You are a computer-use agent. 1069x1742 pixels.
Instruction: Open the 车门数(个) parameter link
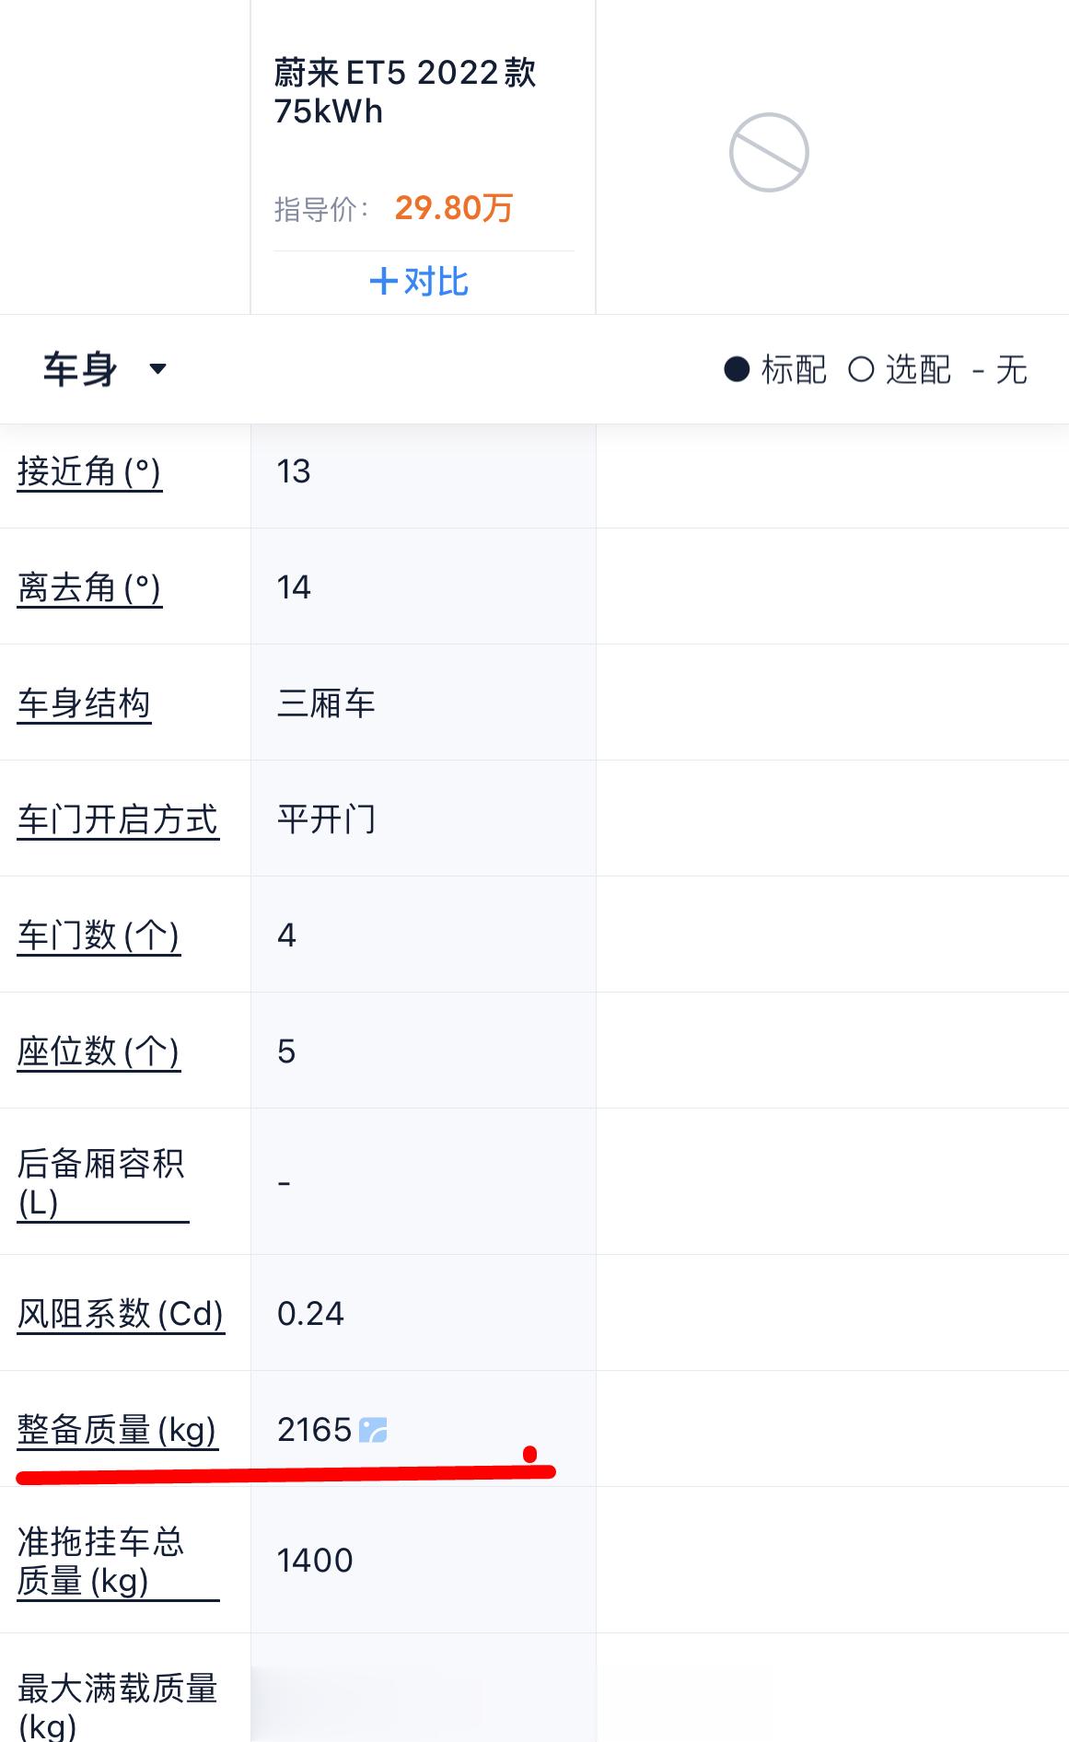(x=99, y=935)
